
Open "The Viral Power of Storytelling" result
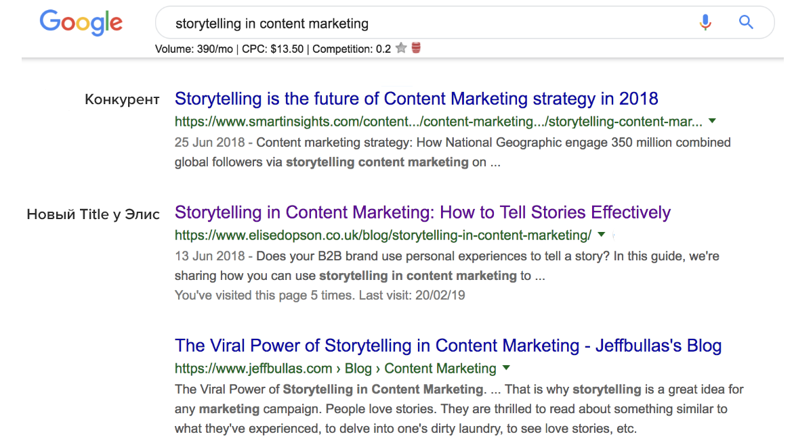(x=448, y=346)
